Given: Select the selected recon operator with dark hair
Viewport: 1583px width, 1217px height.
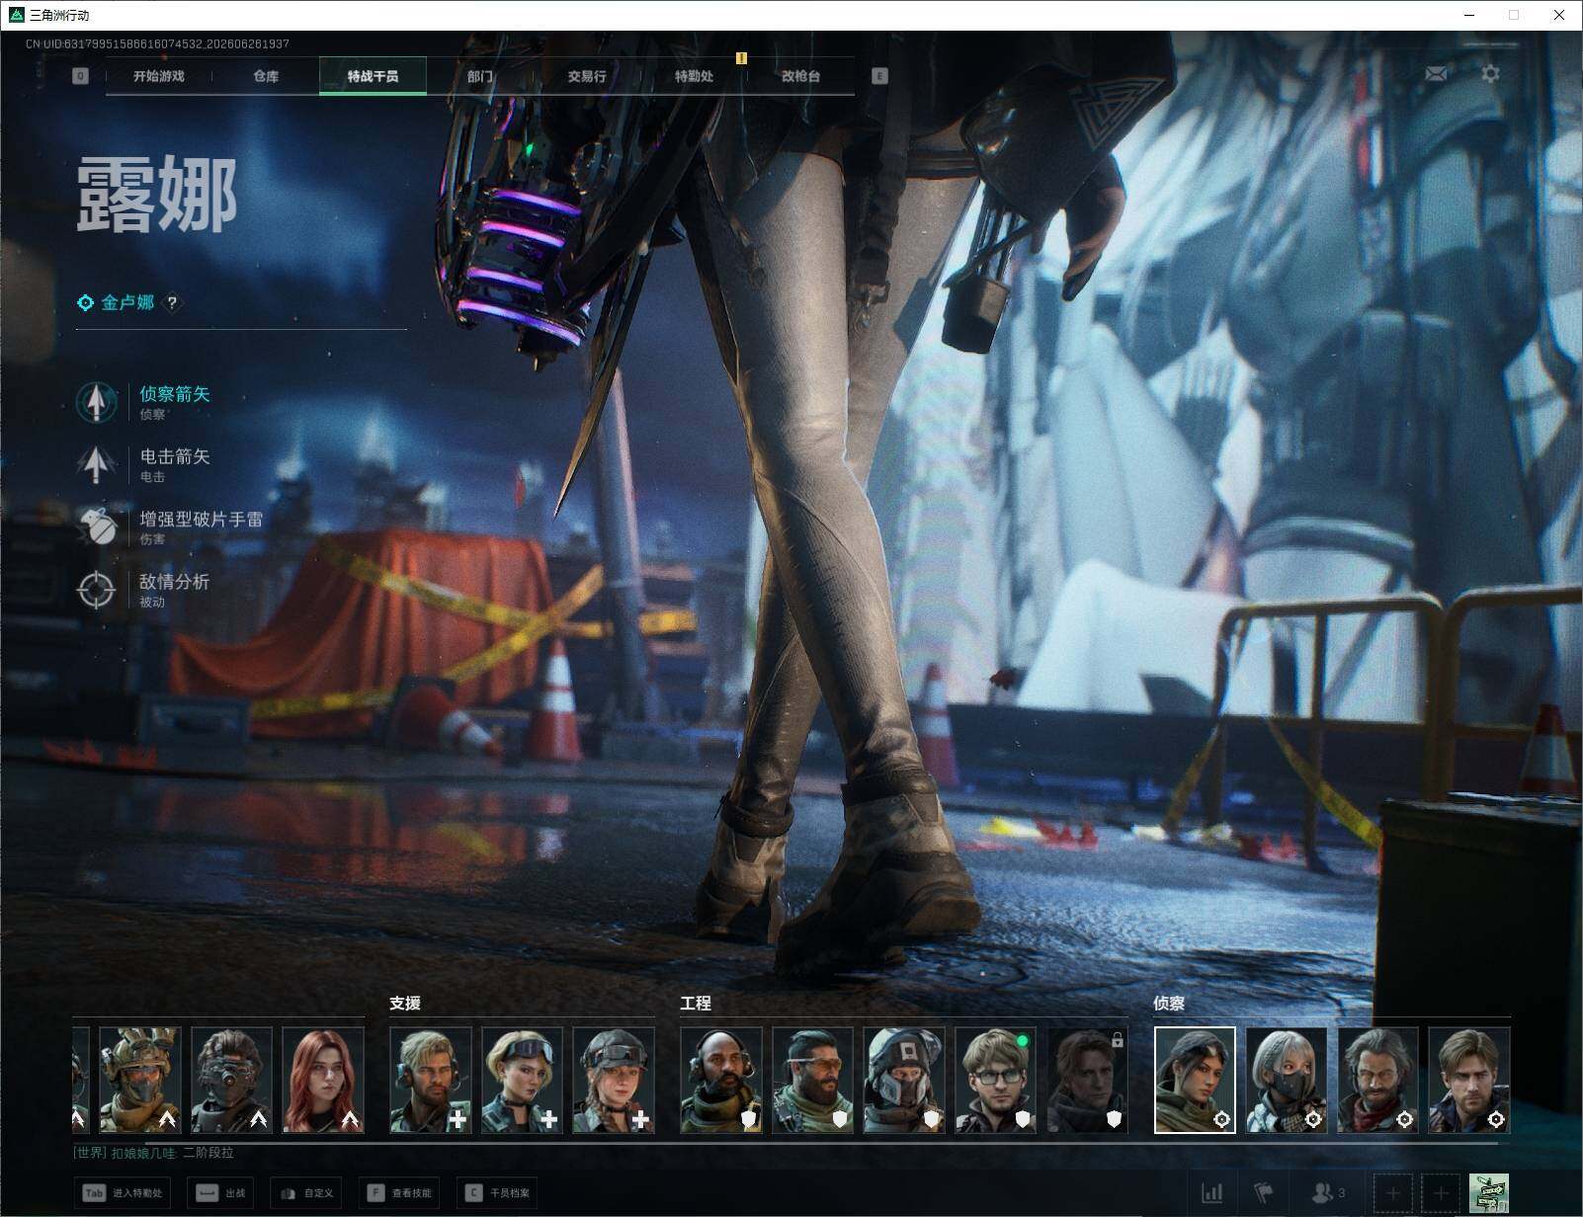Looking at the screenshot, I should [x=1195, y=1080].
